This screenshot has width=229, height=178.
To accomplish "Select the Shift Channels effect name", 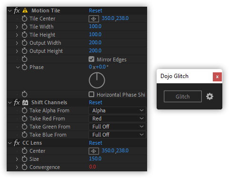I will [49, 102].
